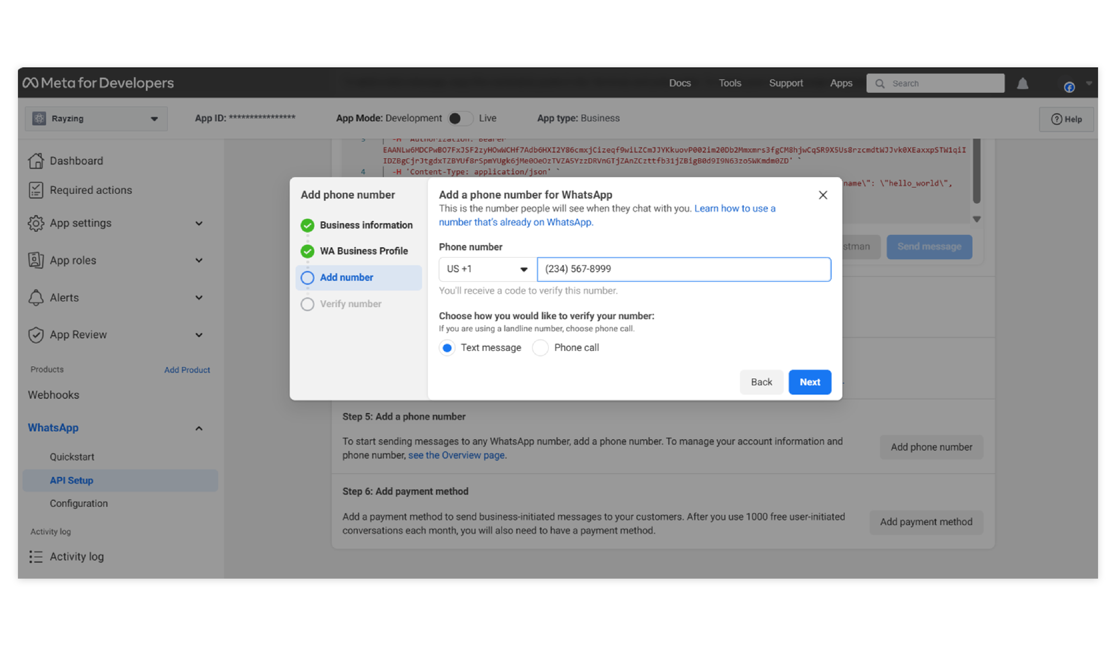Open the US +1 country code dropdown

[487, 269]
